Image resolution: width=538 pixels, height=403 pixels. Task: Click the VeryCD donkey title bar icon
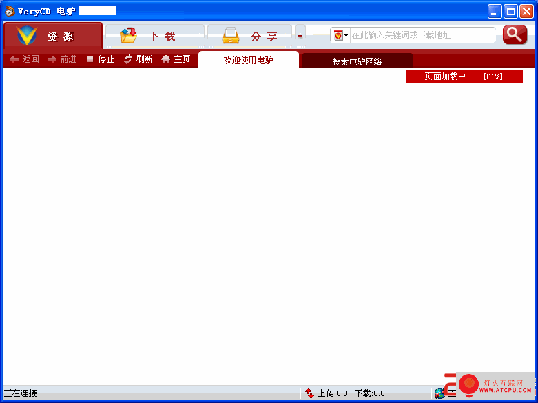pyautogui.click(x=9, y=11)
